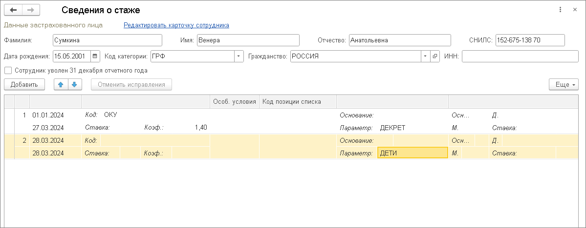Select the ДЕТИ parameter cell
This screenshot has height=228, width=586.
pyautogui.click(x=412, y=152)
